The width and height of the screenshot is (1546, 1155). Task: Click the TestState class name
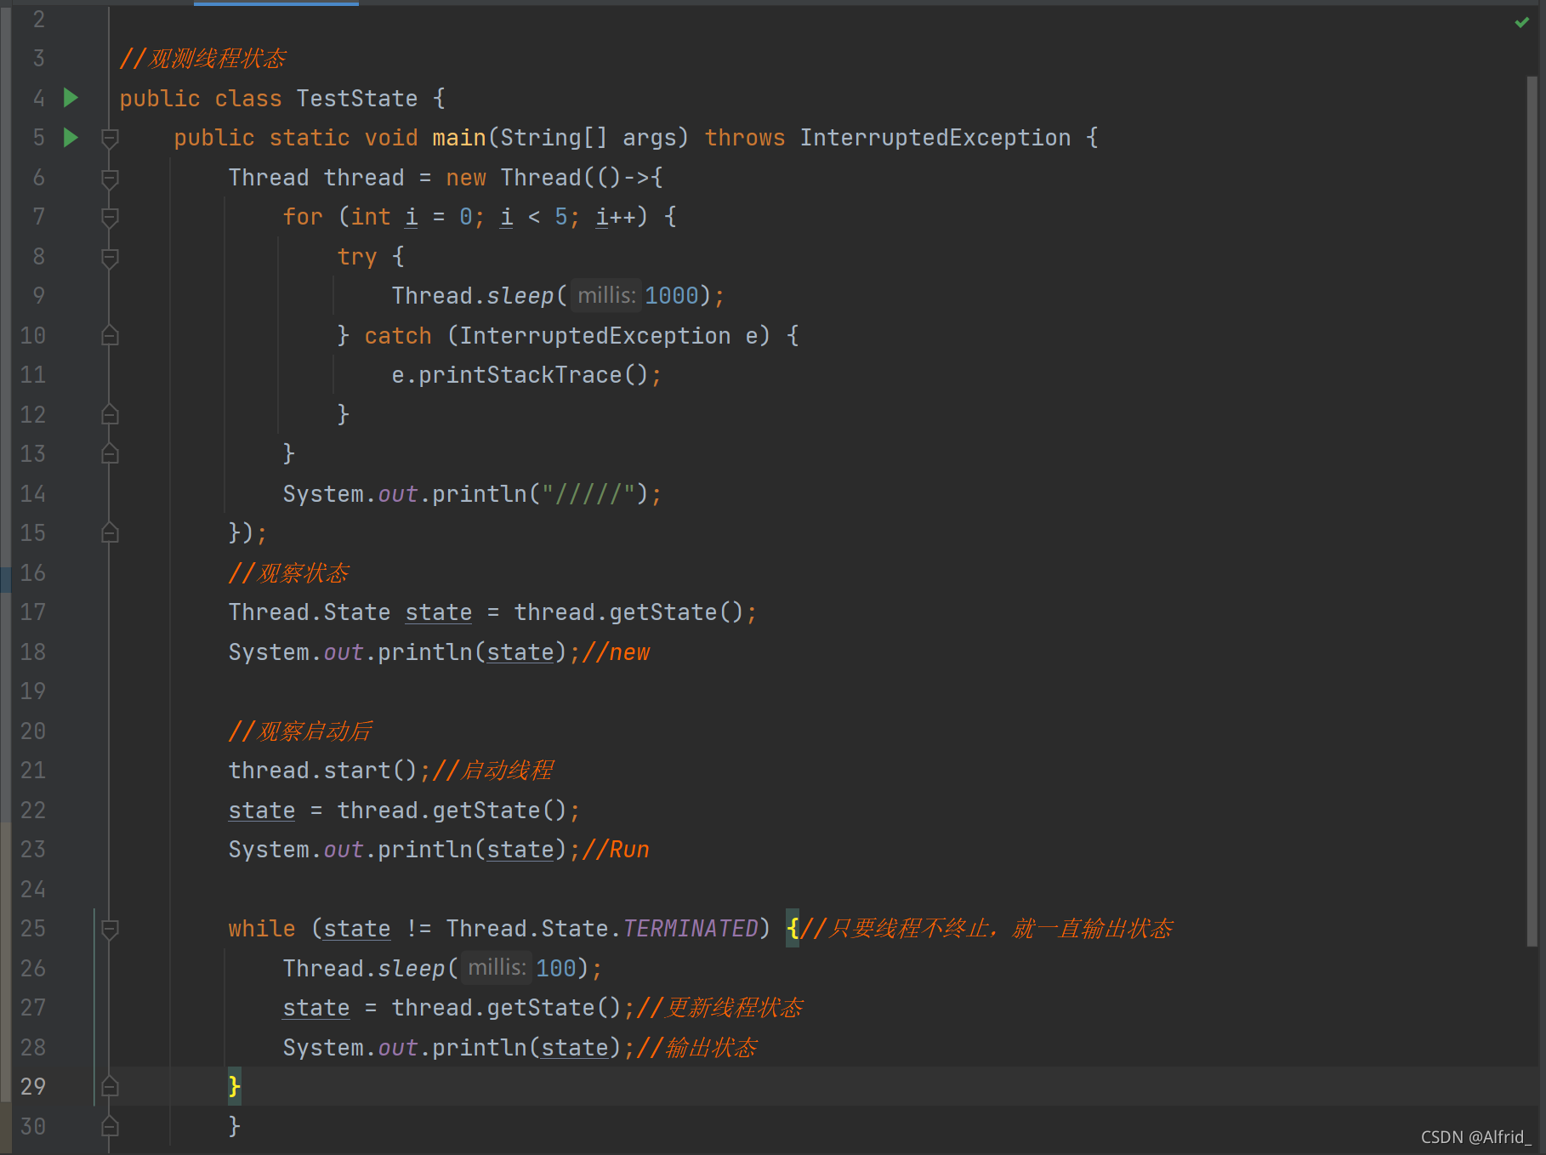(357, 99)
